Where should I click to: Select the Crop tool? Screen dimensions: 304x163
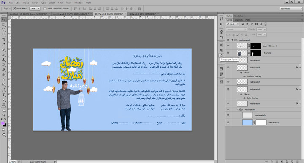coord(4,40)
